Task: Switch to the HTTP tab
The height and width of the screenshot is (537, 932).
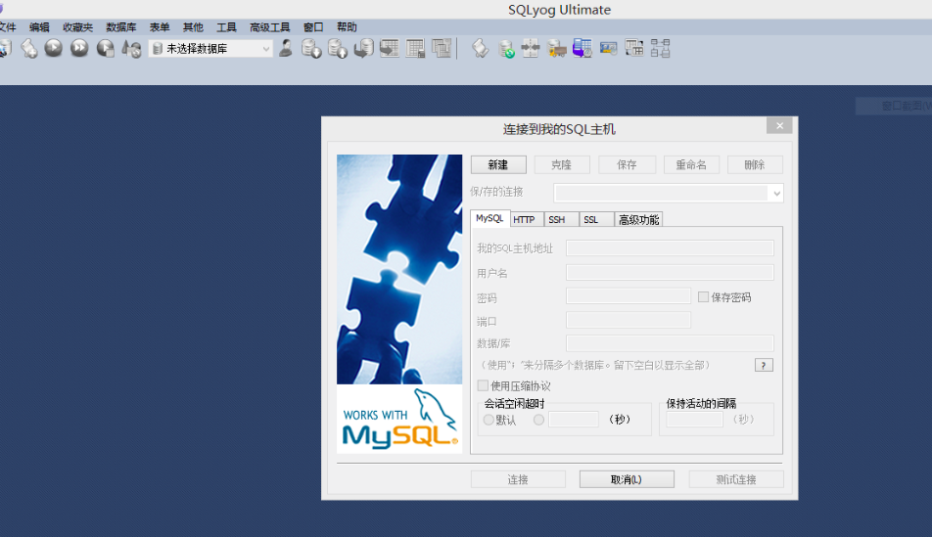Action: 525,219
